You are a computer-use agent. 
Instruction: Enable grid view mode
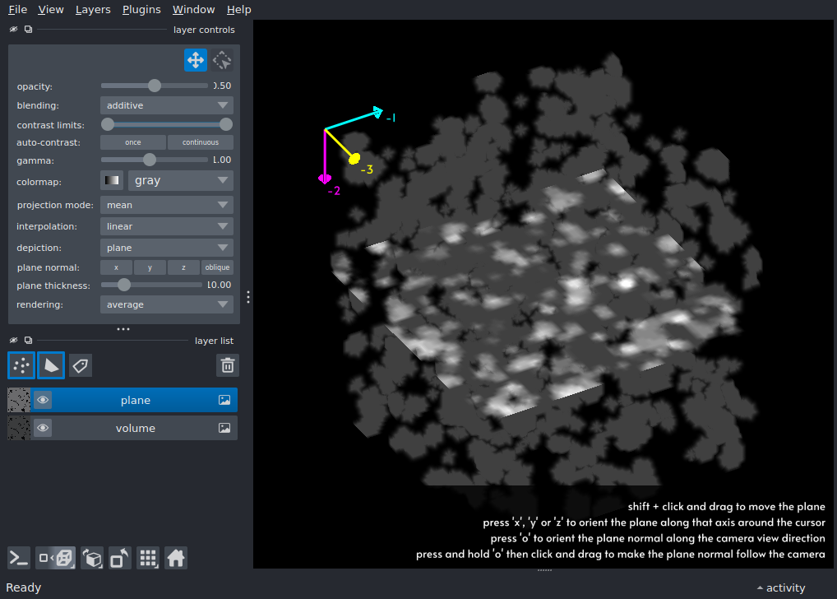coord(148,559)
